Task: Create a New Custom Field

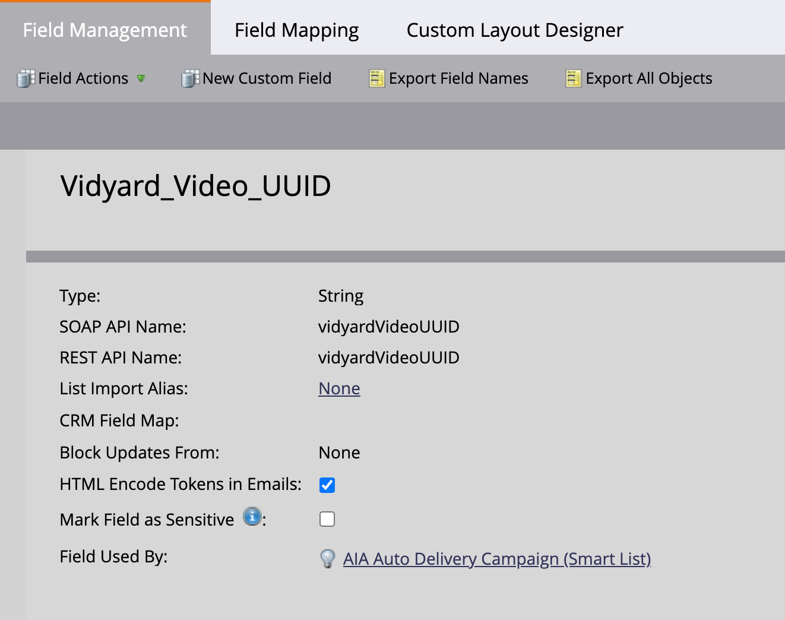Action: click(266, 78)
